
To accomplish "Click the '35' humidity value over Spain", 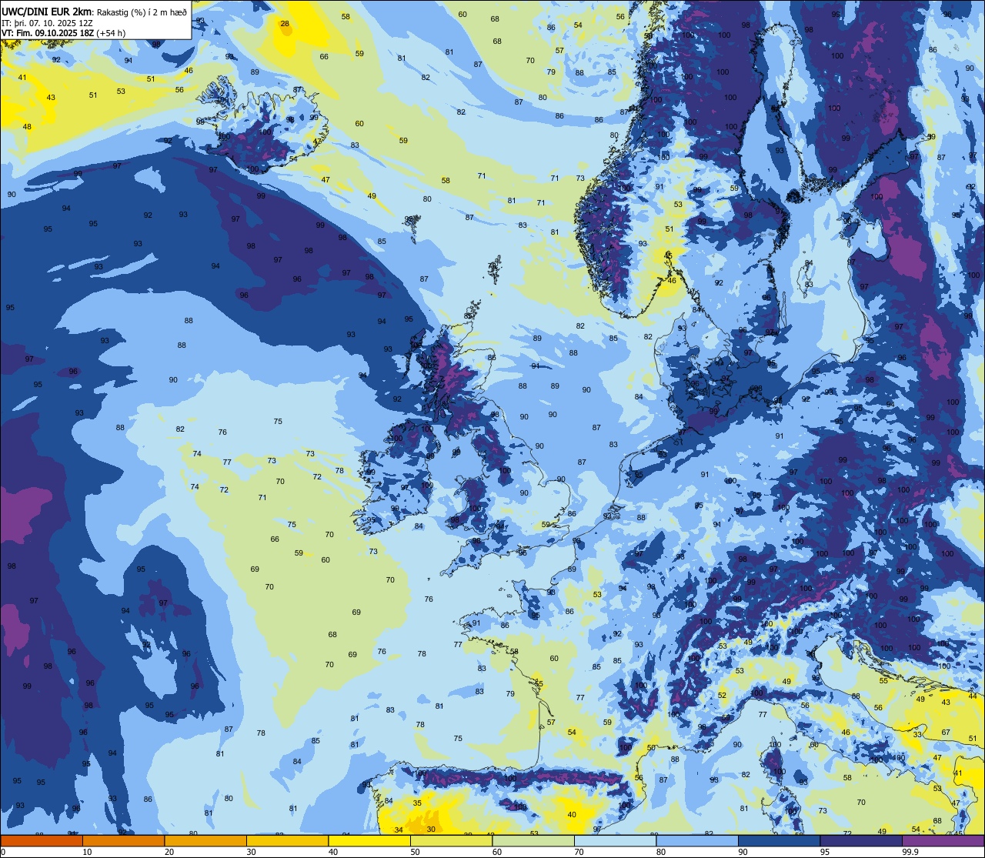I will coord(417,803).
